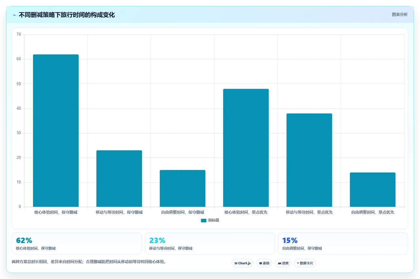The height and width of the screenshot is (279, 420).
Task: Click the bar for 核心体验时间，景点优先
Action: click(246, 148)
